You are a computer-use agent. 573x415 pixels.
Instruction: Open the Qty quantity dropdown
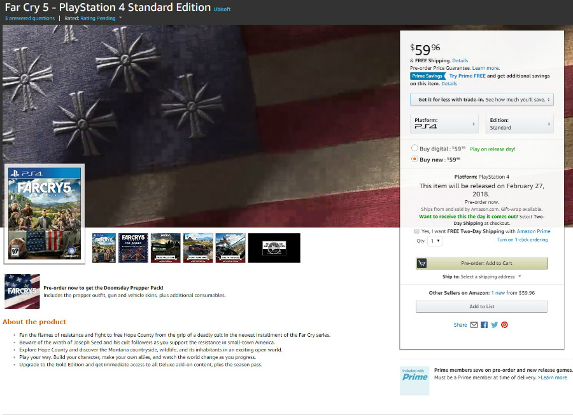(434, 241)
